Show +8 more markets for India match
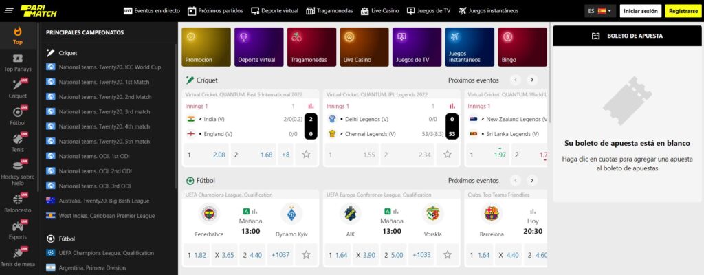This screenshot has width=704, height=275. [x=285, y=155]
